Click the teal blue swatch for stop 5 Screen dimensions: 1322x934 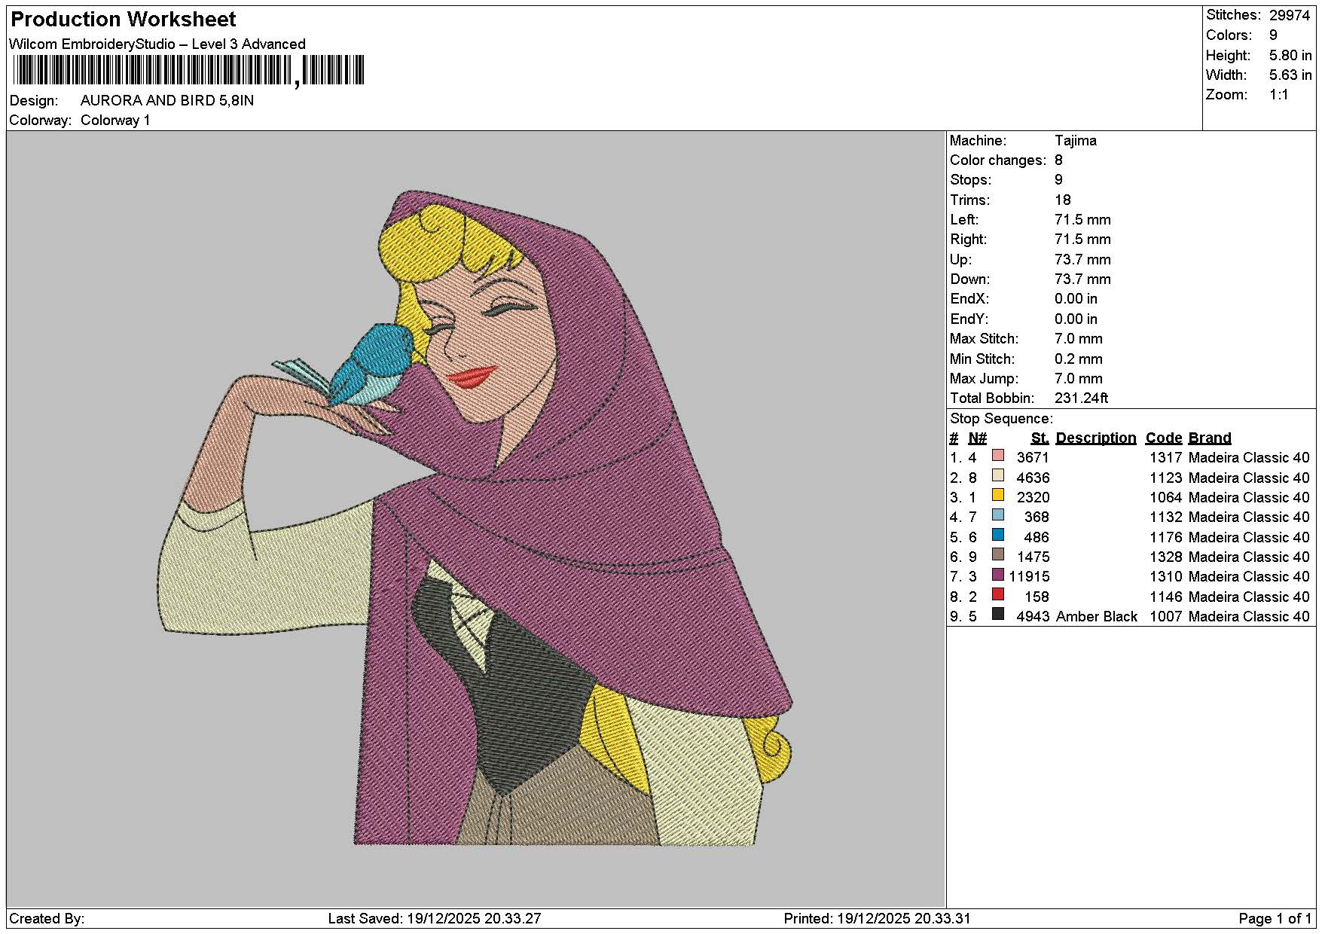[x=998, y=535]
